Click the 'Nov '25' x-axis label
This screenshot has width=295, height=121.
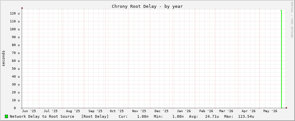pos(139,111)
